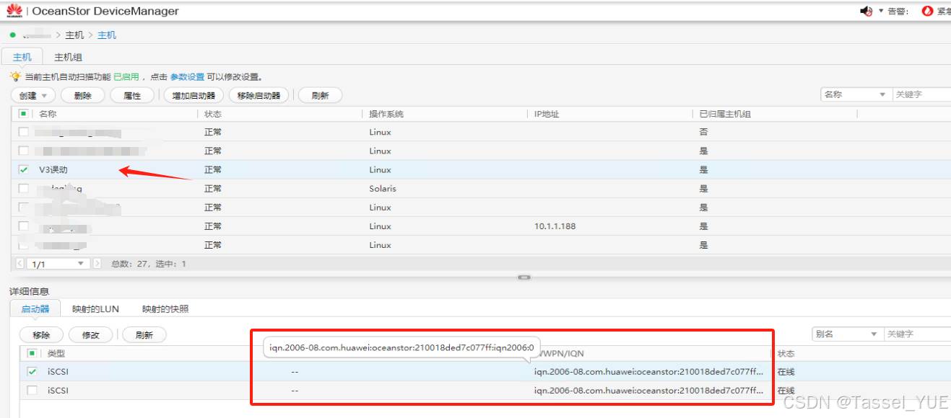Screen dimensions: 951x418
Task: Go to next page in host list
Action: point(97,264)
